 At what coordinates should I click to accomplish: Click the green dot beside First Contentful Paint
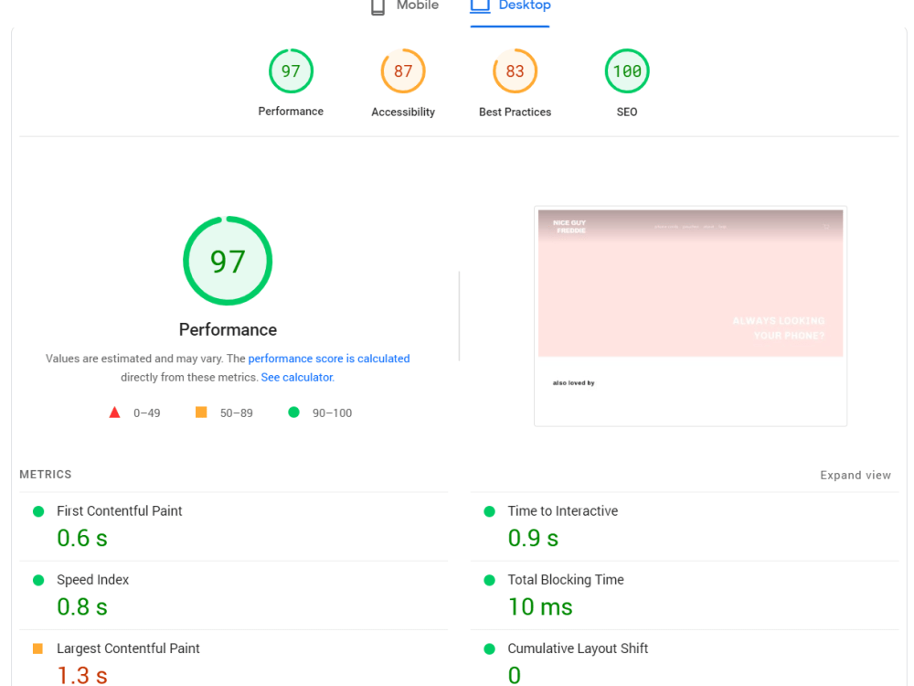[x=38, y=511]
